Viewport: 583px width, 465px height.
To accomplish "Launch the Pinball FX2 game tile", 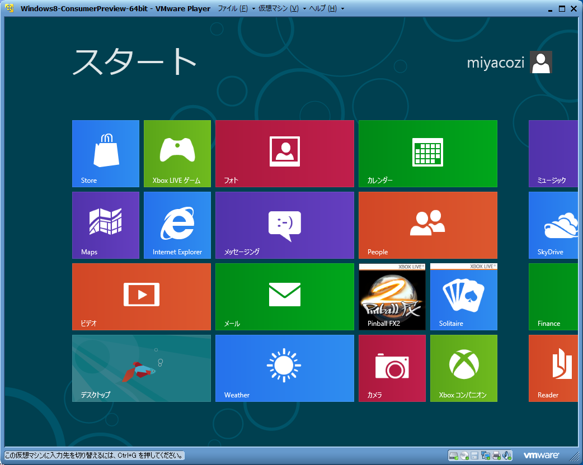I will [x=392, y=297].
